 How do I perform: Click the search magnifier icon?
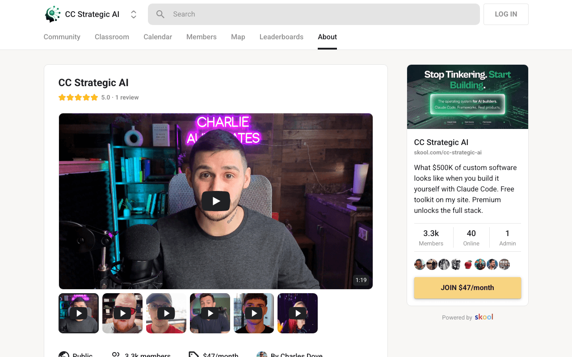coord(160,14)
